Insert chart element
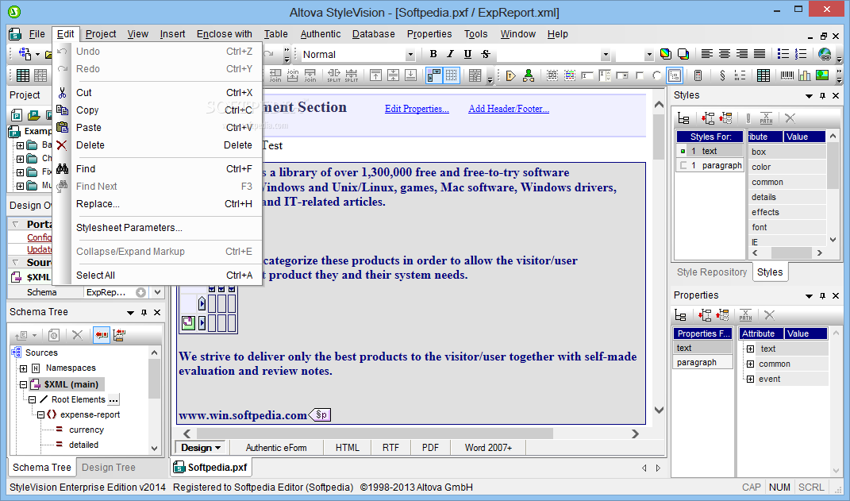850x501 pixels. (x=805, y=75)
